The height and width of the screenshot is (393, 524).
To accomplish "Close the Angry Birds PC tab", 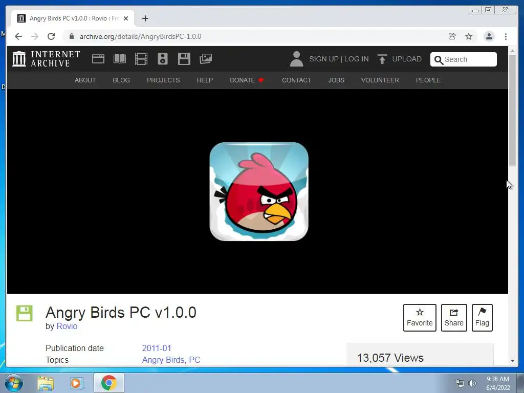I will click(126, 18).
